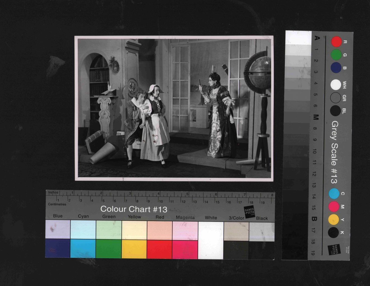Pick the bright yellow swatch under Yellow
The height and width of the screenshot is (286, 370).
point(134,249)
